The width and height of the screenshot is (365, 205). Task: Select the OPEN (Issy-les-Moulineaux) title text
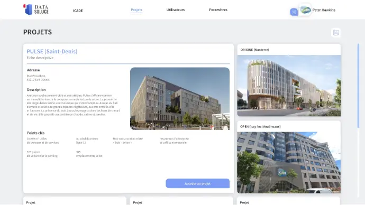pyautogui.click(x=260, y=127)
